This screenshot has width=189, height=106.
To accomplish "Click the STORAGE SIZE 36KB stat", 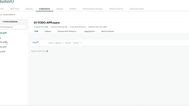I will (41, 27).
